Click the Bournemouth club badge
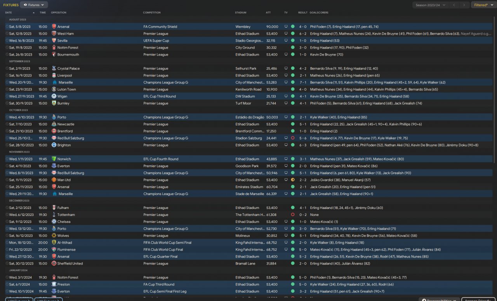 coord(54,55)
